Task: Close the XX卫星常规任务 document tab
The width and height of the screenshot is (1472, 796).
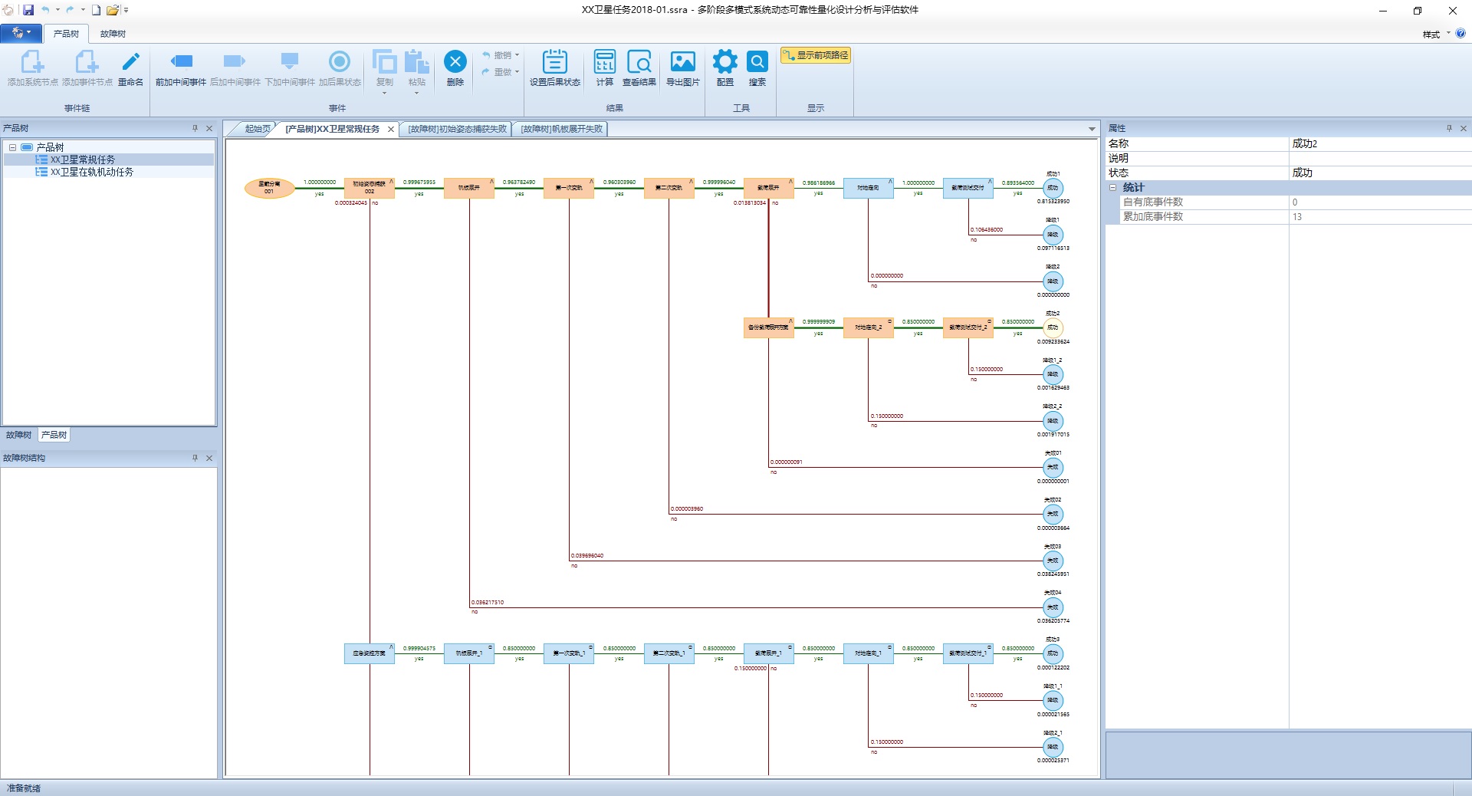Action: [x=391, y=130]
